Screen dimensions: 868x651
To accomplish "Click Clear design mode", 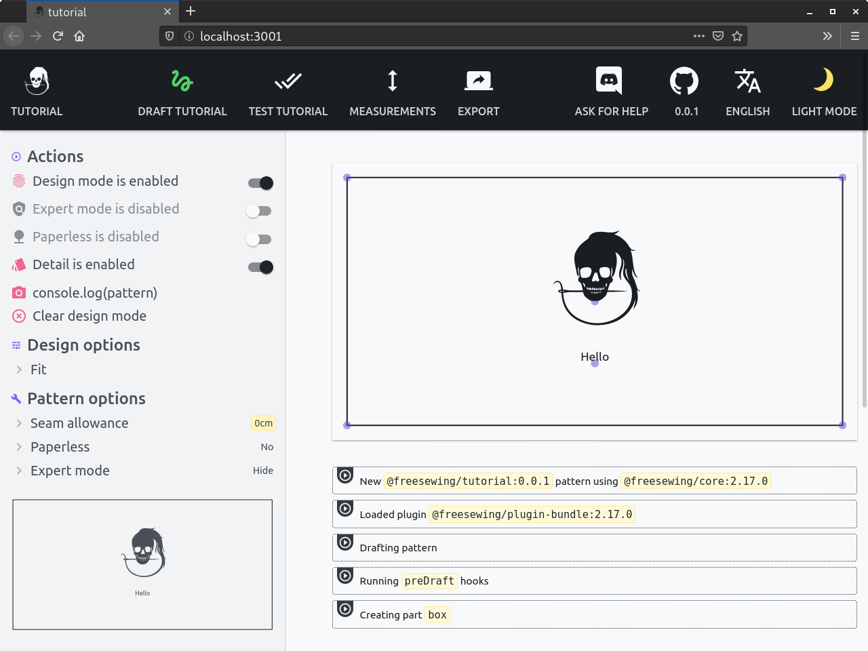I will (90, 316).
